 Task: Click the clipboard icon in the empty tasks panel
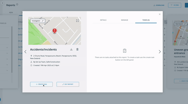125,51
